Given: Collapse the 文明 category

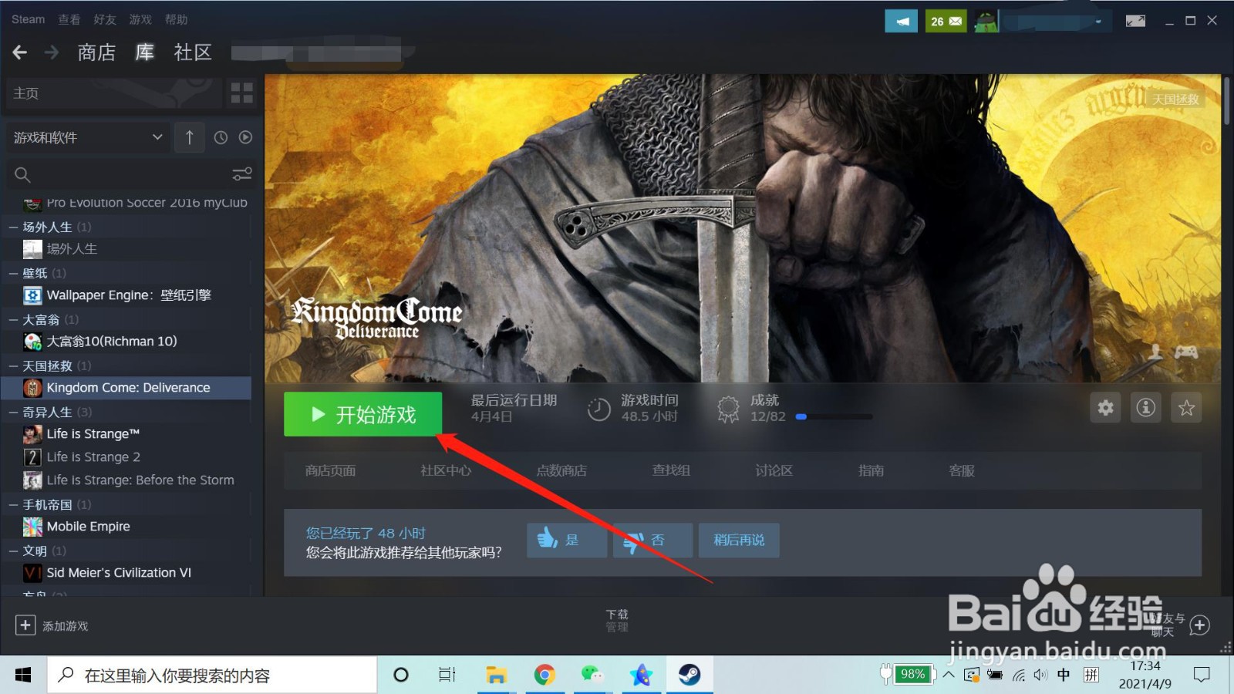Looking at the screenshot, I should pyautogui.click(x=13, y=551).
